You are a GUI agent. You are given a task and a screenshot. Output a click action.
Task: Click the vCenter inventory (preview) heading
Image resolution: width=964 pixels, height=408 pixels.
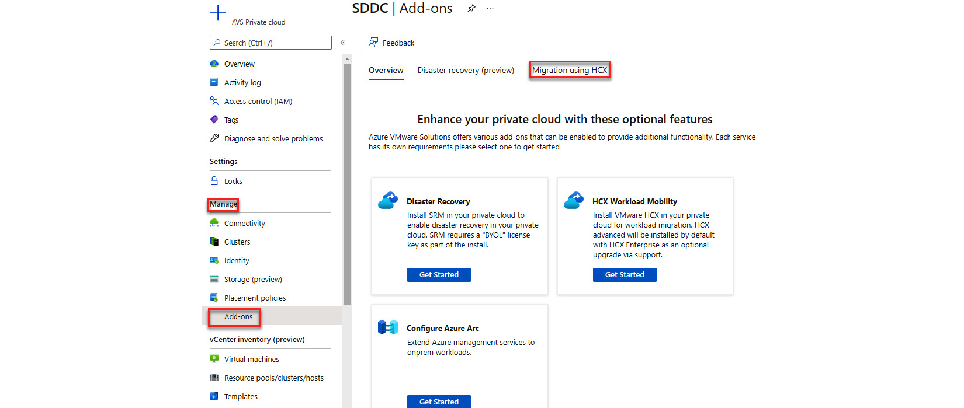(257, 340)
